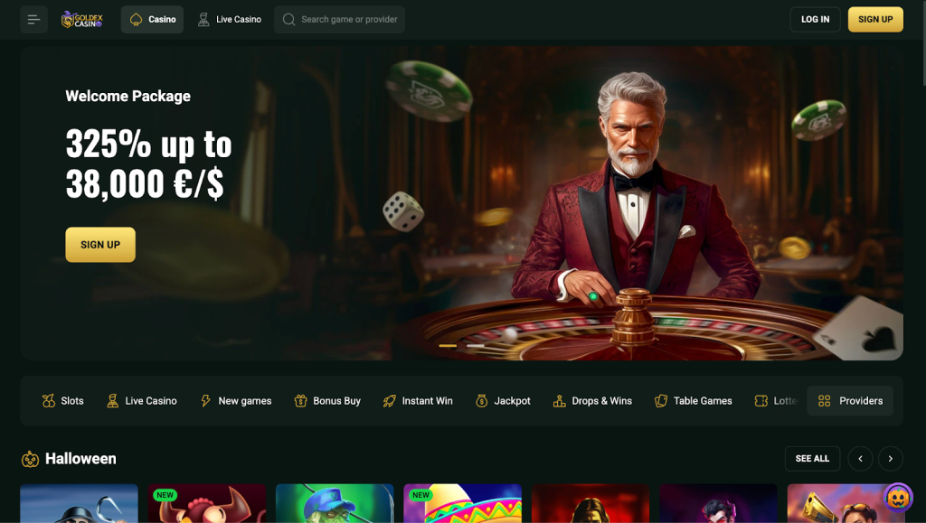The image size is (926, 523).
Task: Switch to the Live Casino header tab
Action: 230,20
